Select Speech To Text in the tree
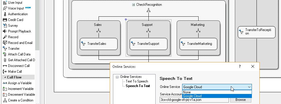Screen dimensions: 281x104 click(x=138, y=86)
